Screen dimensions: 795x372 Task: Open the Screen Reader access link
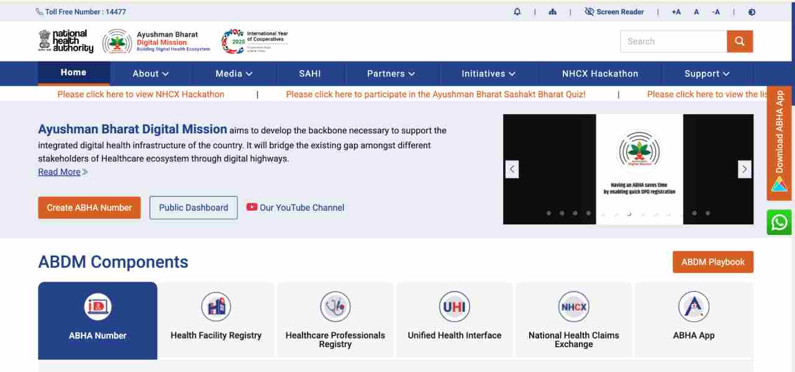pos(614,12)
